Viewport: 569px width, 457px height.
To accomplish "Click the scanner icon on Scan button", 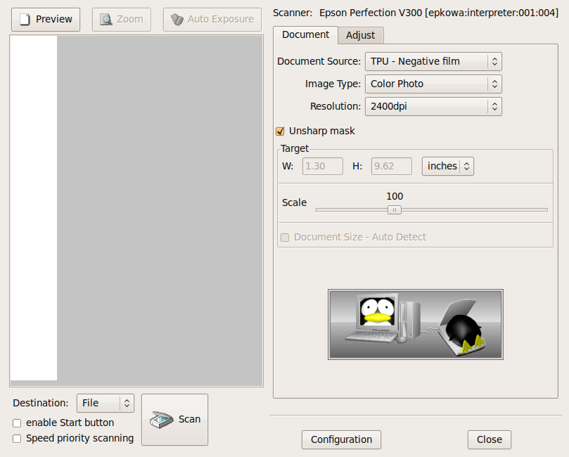I will tap(161, 420).
